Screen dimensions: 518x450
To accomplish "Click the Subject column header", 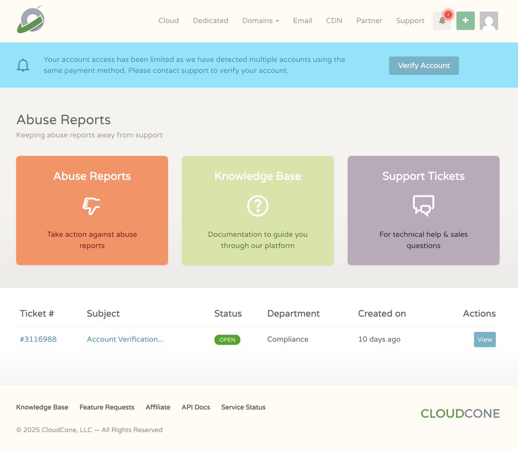I will tap(103, 313).
